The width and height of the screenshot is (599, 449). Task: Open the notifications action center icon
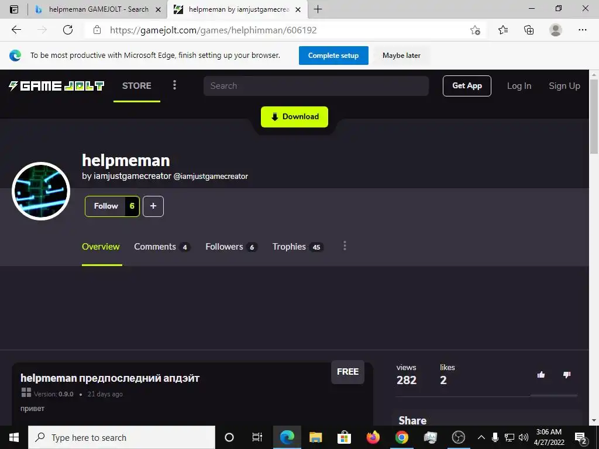(581, 438)
